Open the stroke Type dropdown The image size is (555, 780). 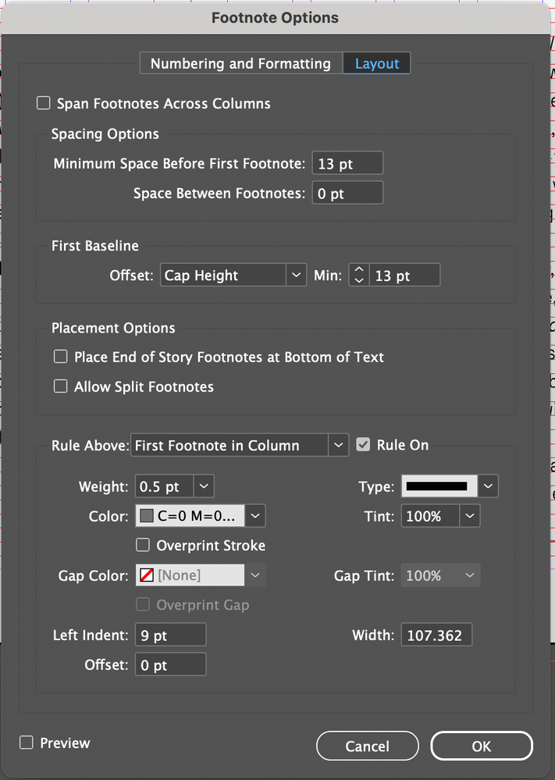pyautogui.click(x=488, y=486)
